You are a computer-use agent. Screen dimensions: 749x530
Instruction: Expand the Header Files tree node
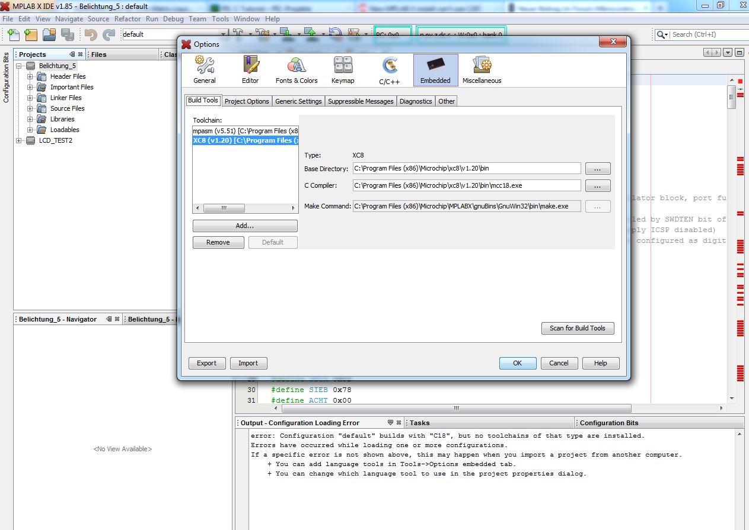point(30,76)
